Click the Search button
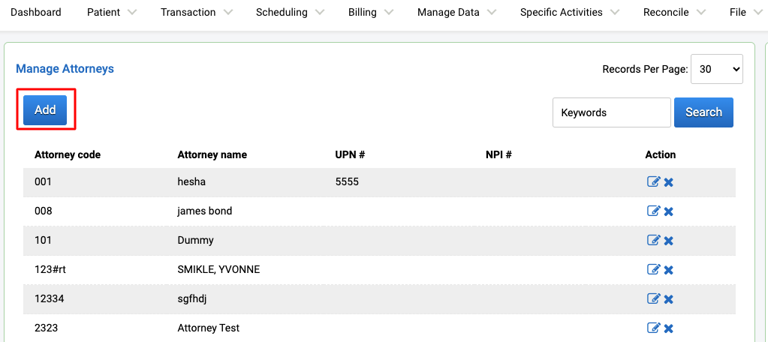The width and height of the screenshot is (768, 342). [x=703, y=112]
